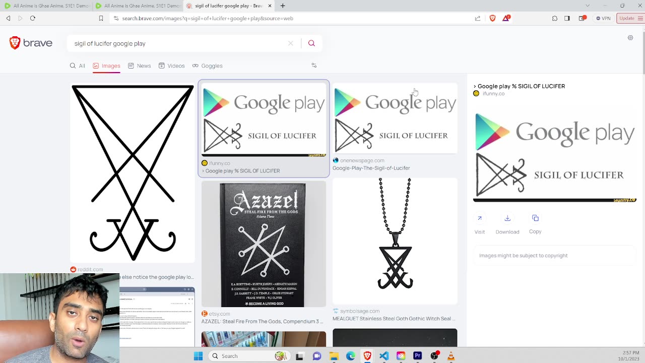Select the onenewspage.com Google Play thumbnail
This screenshot has width=645, height=363.
pyautogui.click(x=395, y=118)
